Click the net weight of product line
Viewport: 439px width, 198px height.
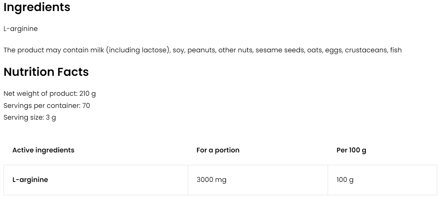[49, 94]
